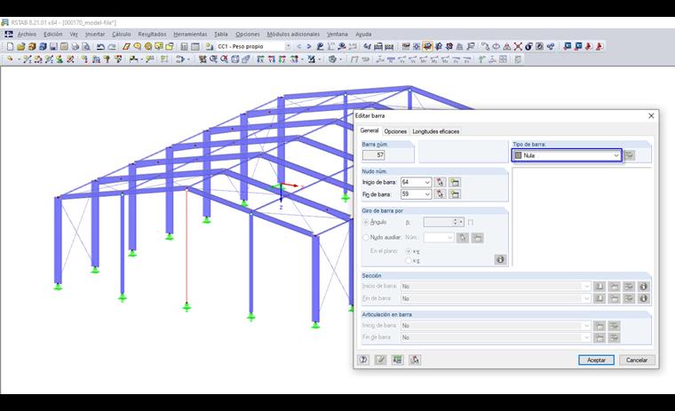Open the Herramientas menu
Viewport: 675px width, 411px height.
[x=190, y=34]
